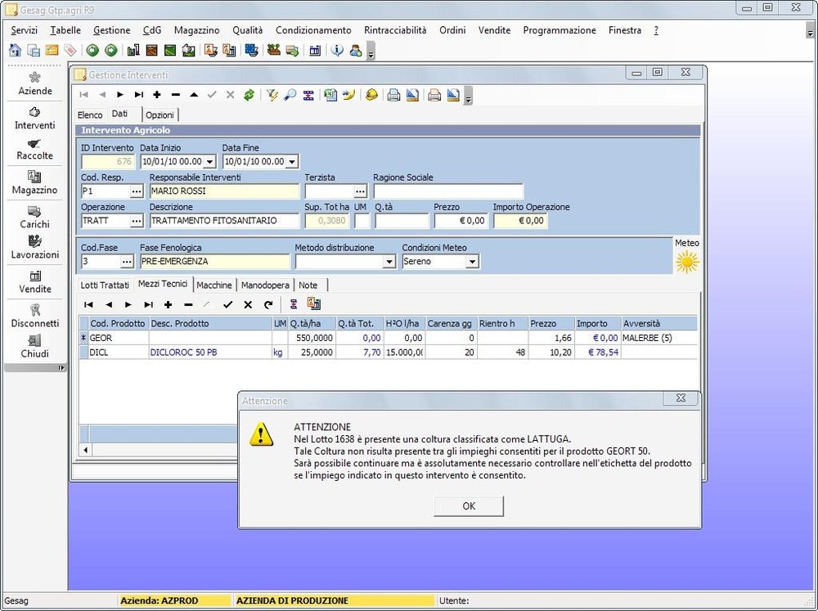
Task: Open the Condizionamento menu
Action: pyautogui.click(x=313, y=30)
